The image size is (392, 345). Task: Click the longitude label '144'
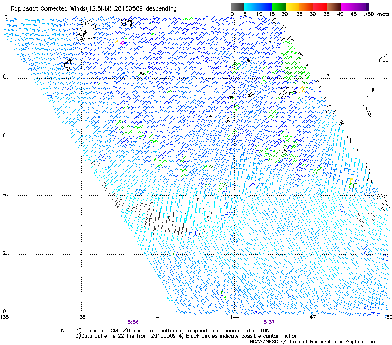point(234,317)
